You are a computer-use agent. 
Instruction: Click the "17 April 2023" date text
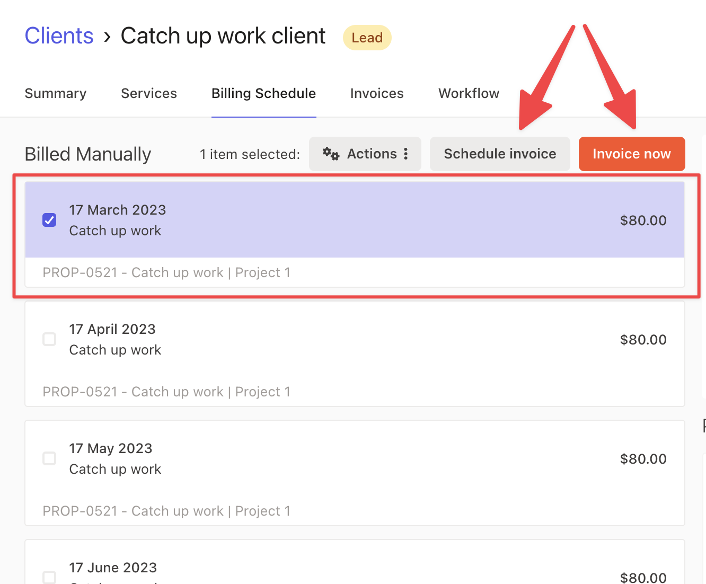(112, 329)
